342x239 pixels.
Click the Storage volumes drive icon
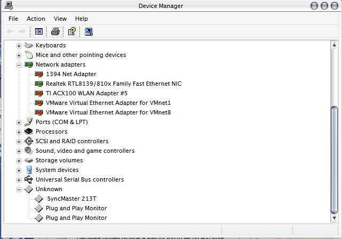(x=29, y=161)
